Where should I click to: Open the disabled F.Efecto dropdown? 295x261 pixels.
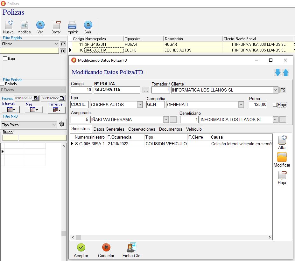63,90
